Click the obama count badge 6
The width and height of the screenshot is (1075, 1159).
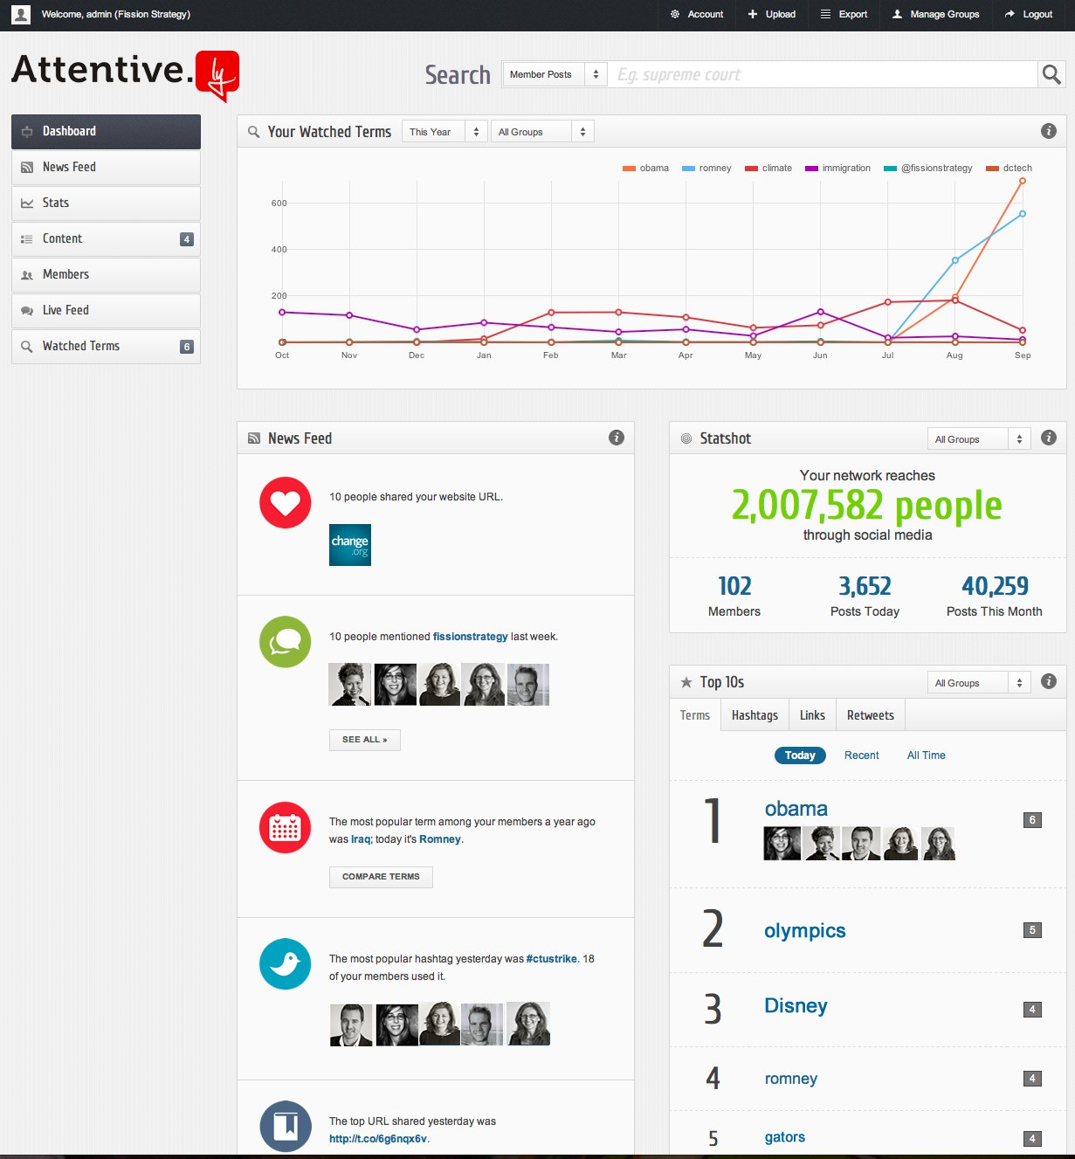1032,820
